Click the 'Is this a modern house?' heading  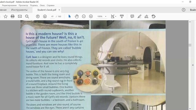tap(55, 35)
